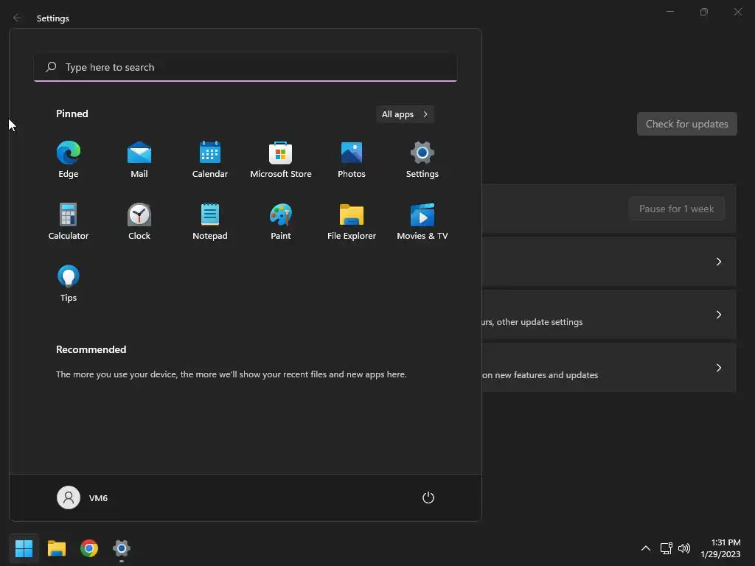
Task: Open the Tips app
Action: (x=69, y=284)
